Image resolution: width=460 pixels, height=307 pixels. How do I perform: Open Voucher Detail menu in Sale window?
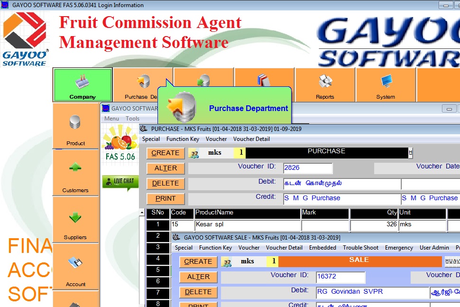[284, 248]
